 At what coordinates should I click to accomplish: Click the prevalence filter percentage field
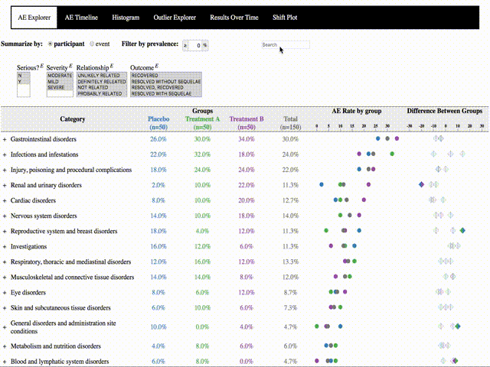coord(196,46)
